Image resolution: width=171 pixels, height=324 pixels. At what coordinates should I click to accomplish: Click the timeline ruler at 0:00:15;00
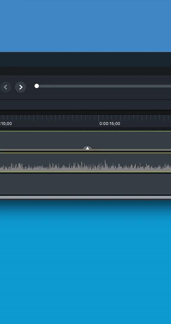(x=110, y=124)
